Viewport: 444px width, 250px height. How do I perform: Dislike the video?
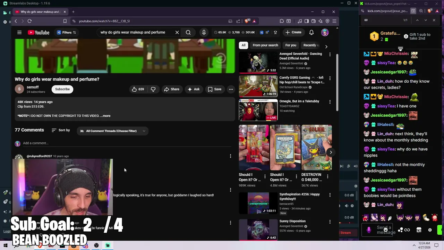[x=153, y=89]
